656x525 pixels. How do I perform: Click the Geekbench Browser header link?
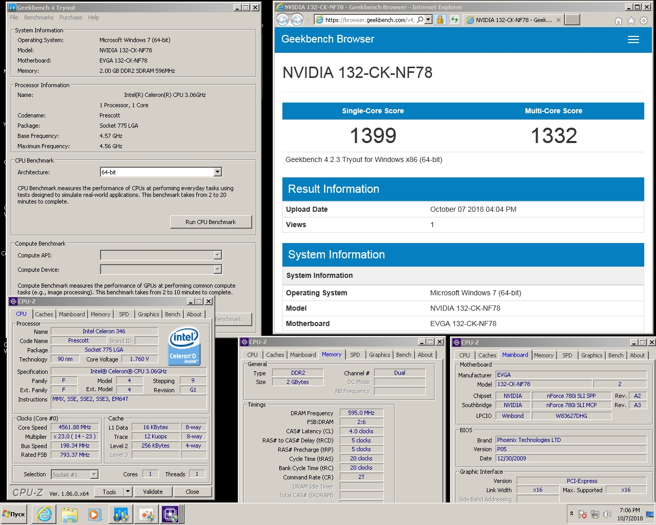point(327,39)
